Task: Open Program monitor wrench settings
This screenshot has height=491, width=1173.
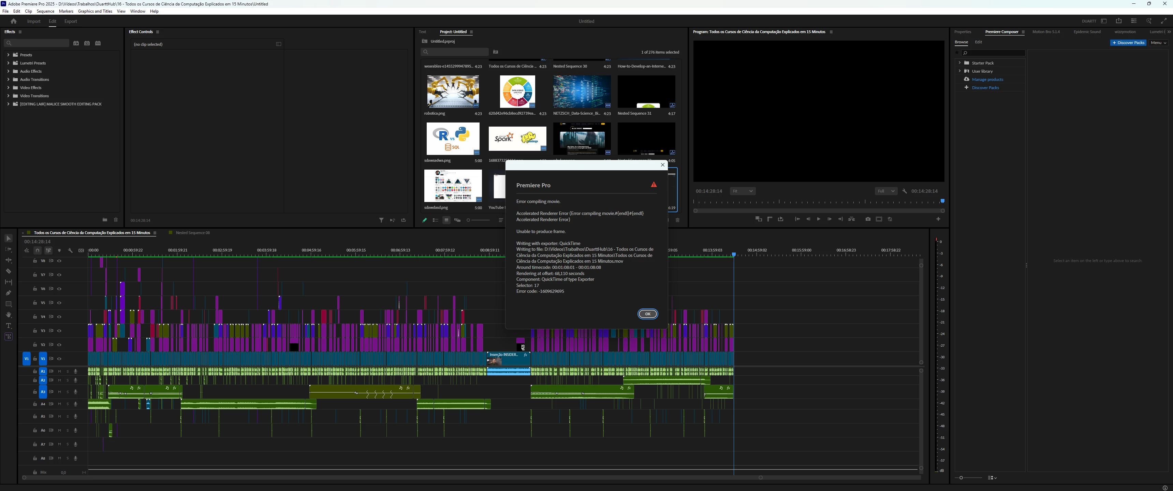Action: [x=904, y=191]
